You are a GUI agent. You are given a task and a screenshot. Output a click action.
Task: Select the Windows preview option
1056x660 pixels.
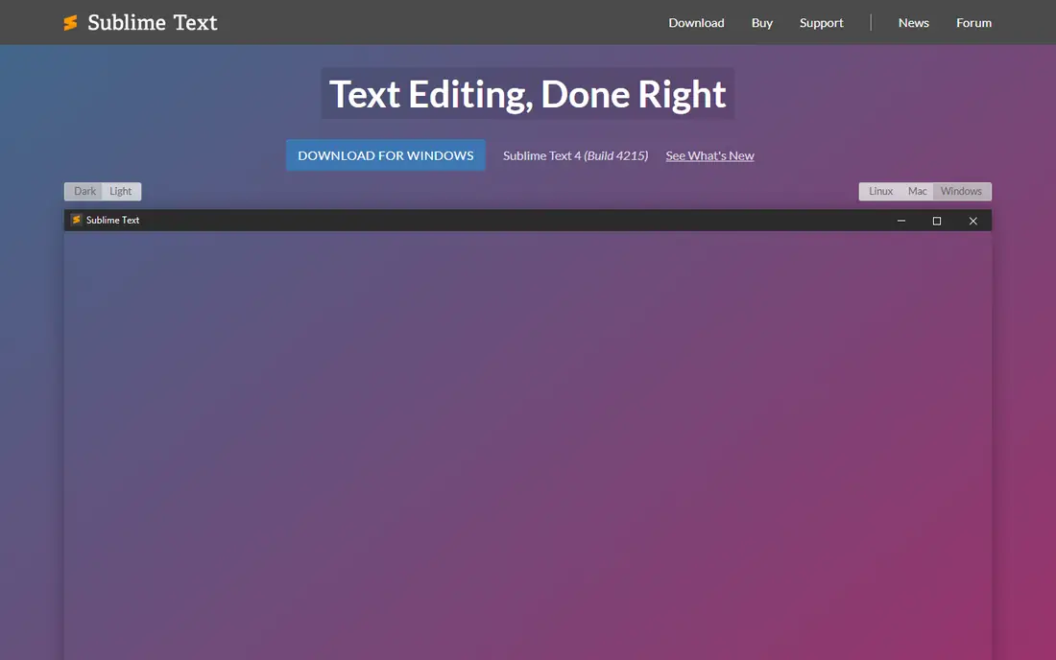click(962, 191)
